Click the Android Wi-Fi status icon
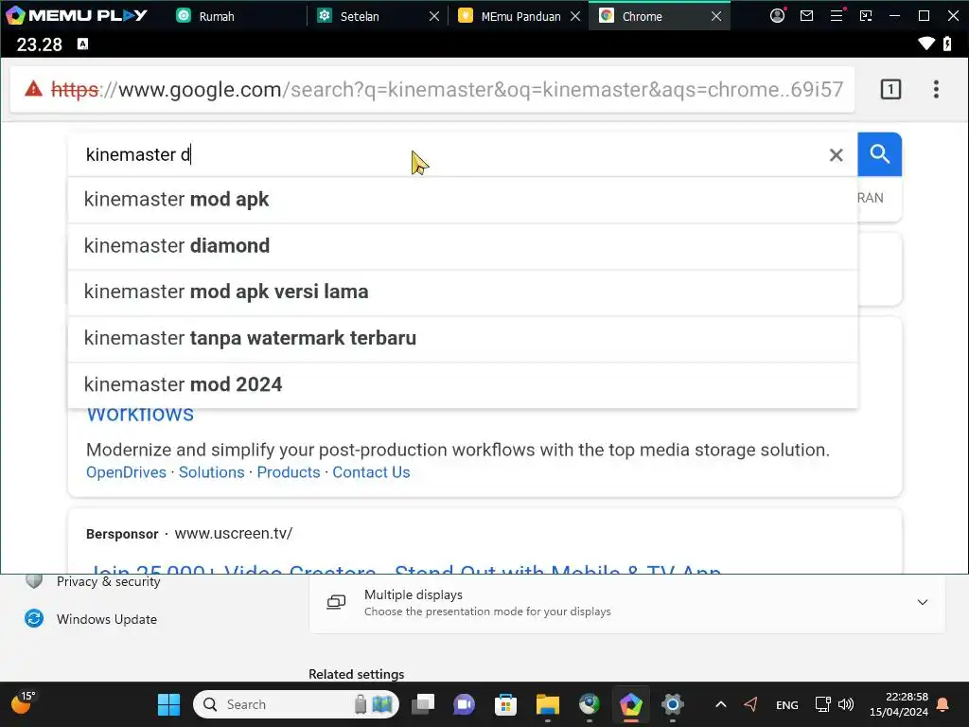The image size is (969, 727). (x=925, y=44)
